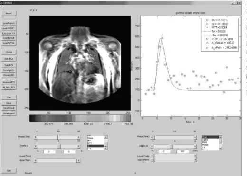247x176 pixels.
Task: Click down arrow of right list scrollbar
Action: [x=220, y=149]
